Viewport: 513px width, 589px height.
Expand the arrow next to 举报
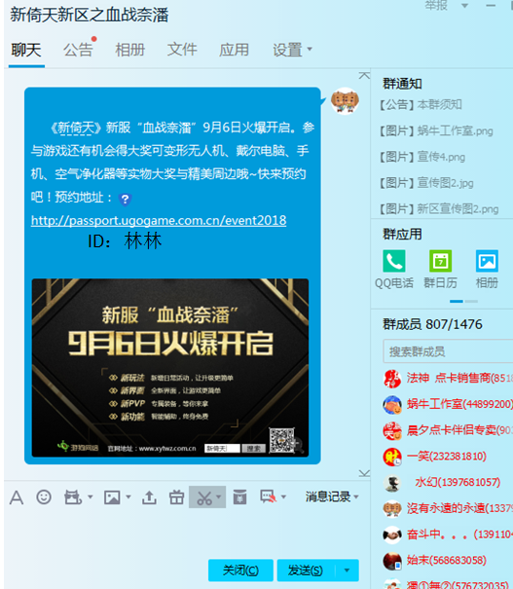tap(464, 6)
